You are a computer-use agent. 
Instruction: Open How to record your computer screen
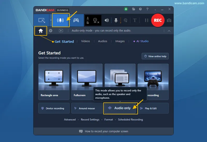(106, 131)
